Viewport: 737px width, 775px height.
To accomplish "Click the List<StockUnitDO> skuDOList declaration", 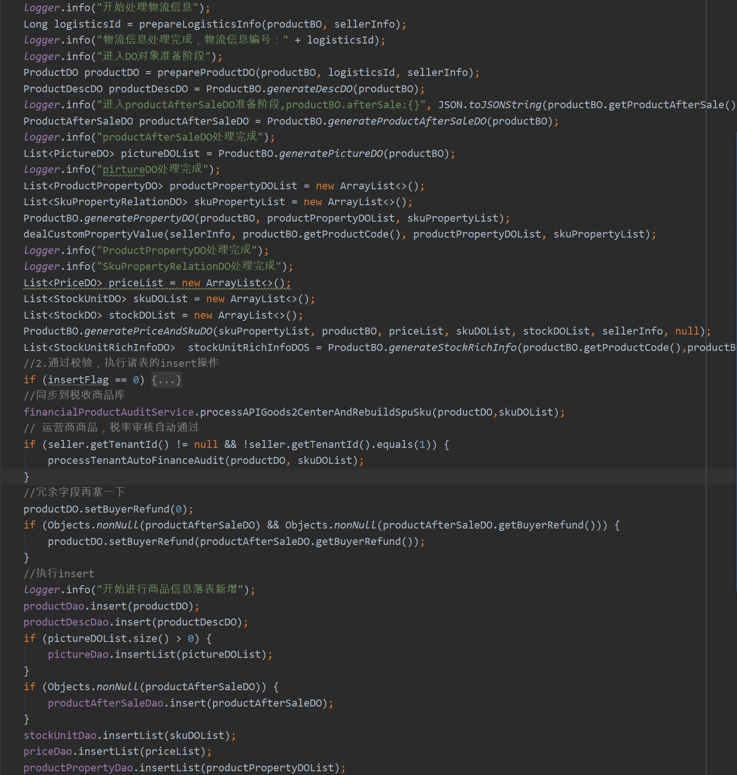I will [169, 299].
